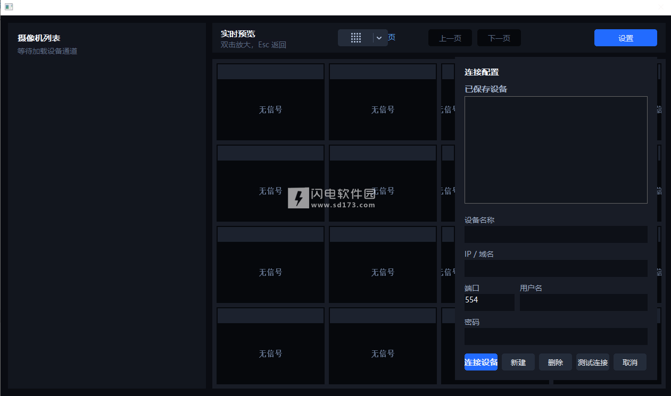This screenshot has width=671, height=396.
Task: Run 测试连接 test connection
Action: pos(592,362)
